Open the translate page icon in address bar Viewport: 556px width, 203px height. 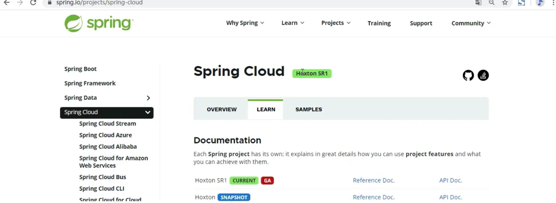point(479,3)
